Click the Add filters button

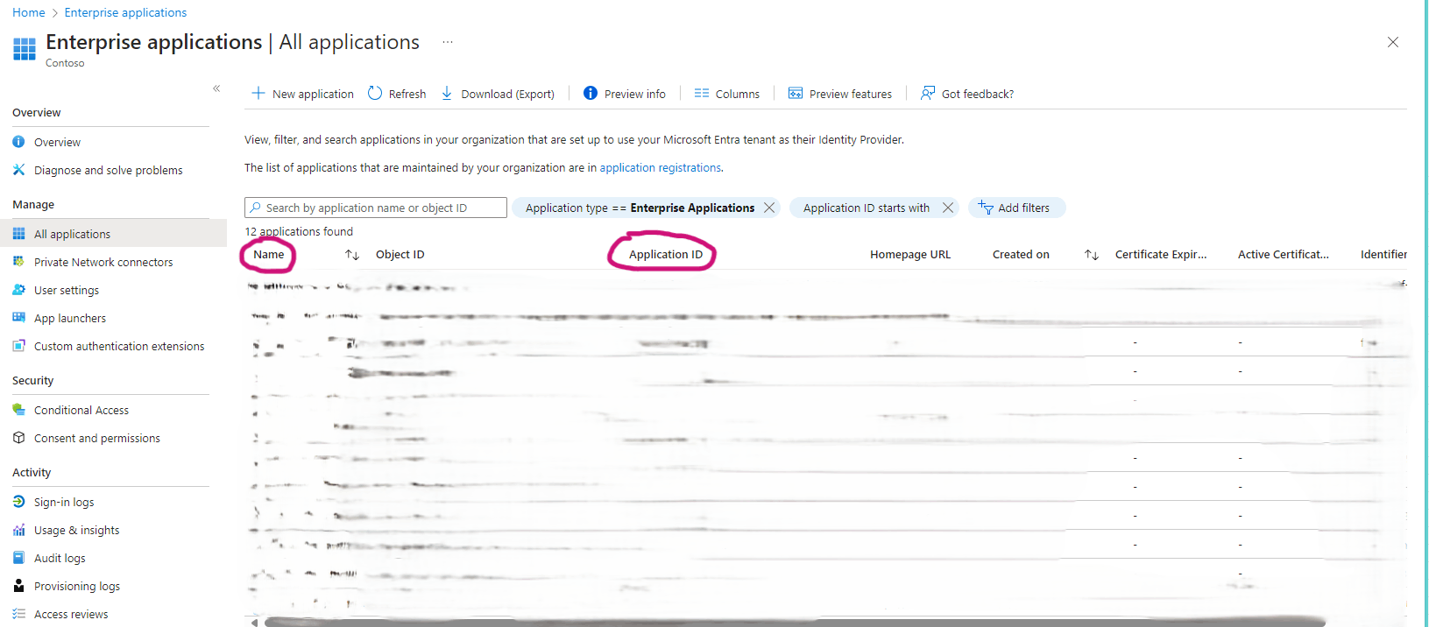(x=1016, y=208)
